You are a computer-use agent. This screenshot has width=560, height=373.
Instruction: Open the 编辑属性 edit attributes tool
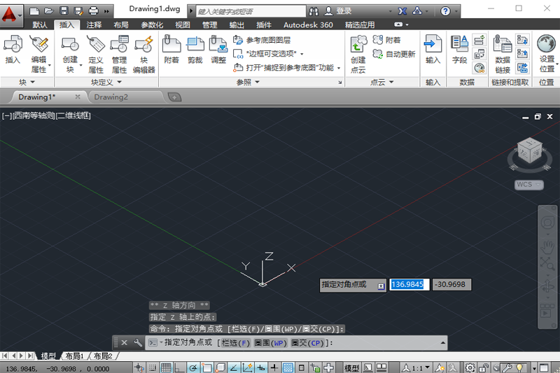(39, 54)
